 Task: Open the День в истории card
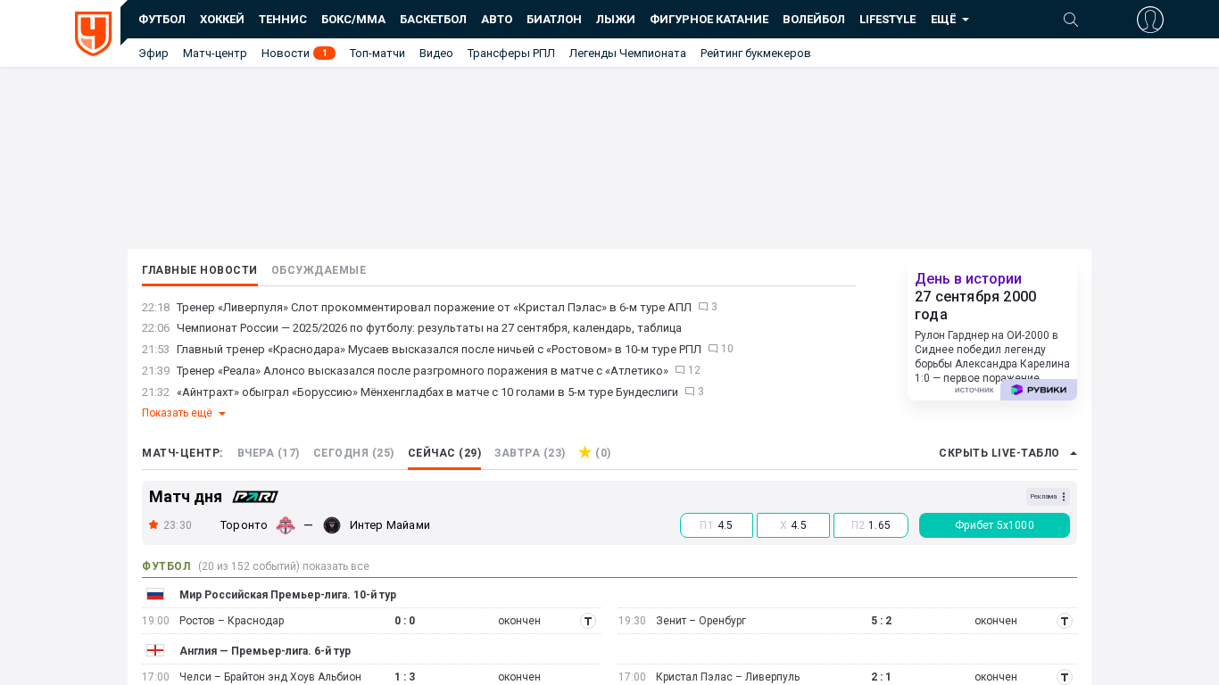[x=992, y=332]
